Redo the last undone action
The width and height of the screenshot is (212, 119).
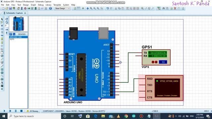point(111,8)
